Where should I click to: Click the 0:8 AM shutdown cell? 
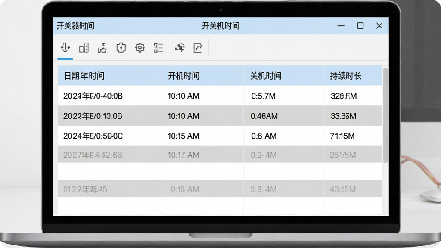[x=283, y=136]
